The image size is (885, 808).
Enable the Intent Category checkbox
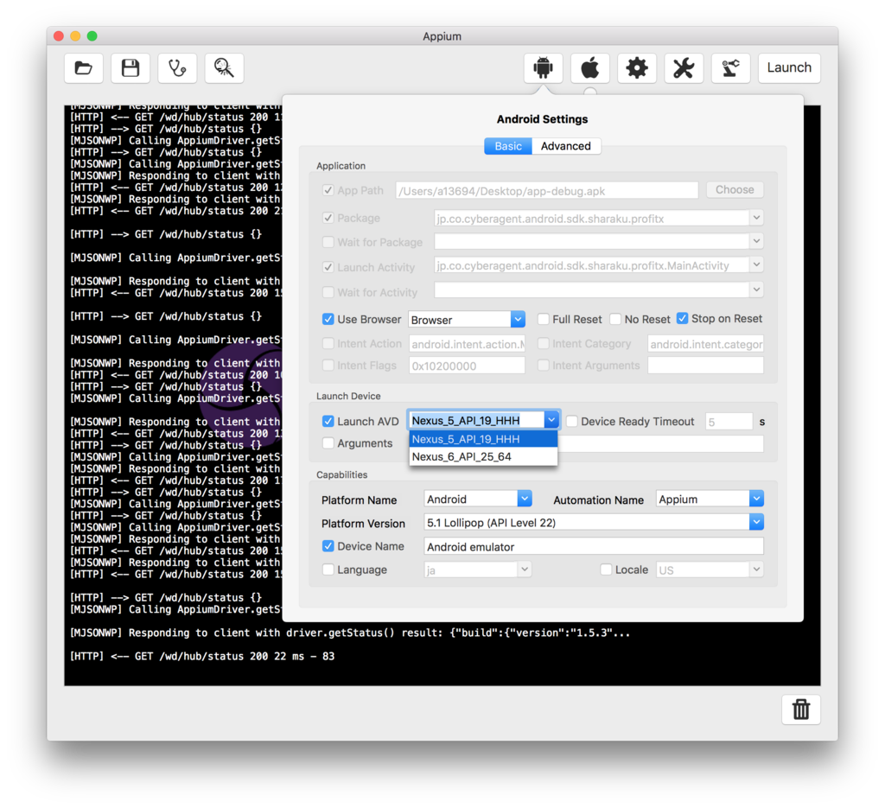click(x=544, y=343)
